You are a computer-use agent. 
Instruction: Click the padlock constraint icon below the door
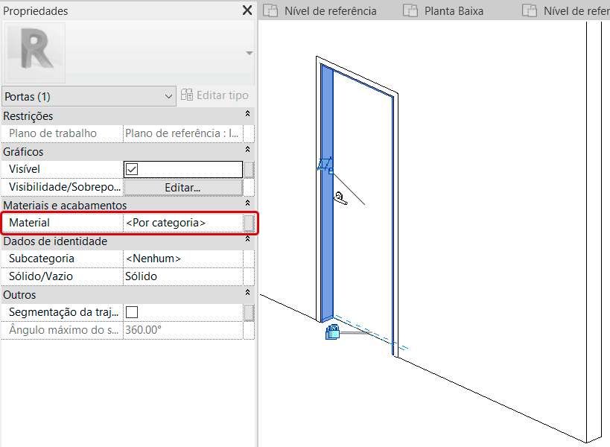[x=332, y=332]
